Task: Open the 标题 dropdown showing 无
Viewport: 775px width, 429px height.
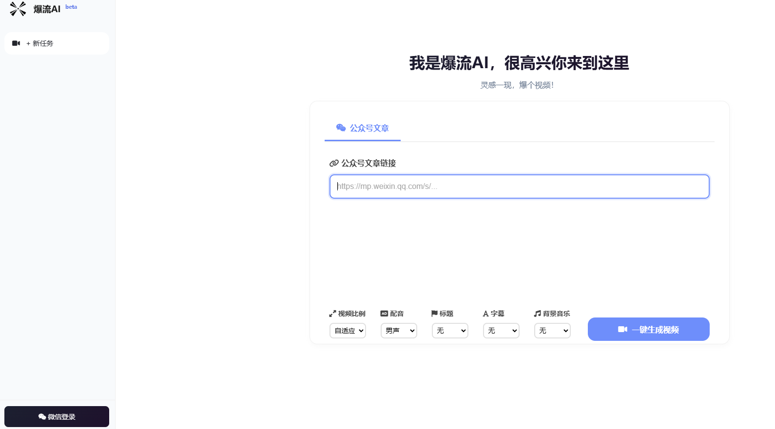Action: (x=450, y=331)
